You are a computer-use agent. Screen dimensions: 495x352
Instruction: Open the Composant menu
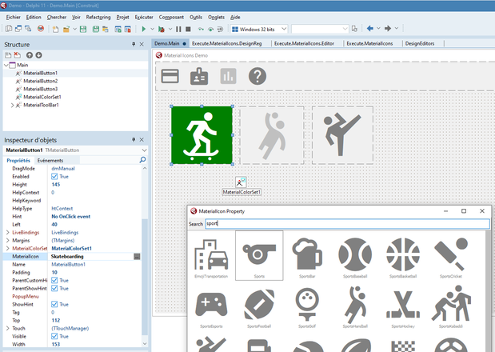[171, 17]
